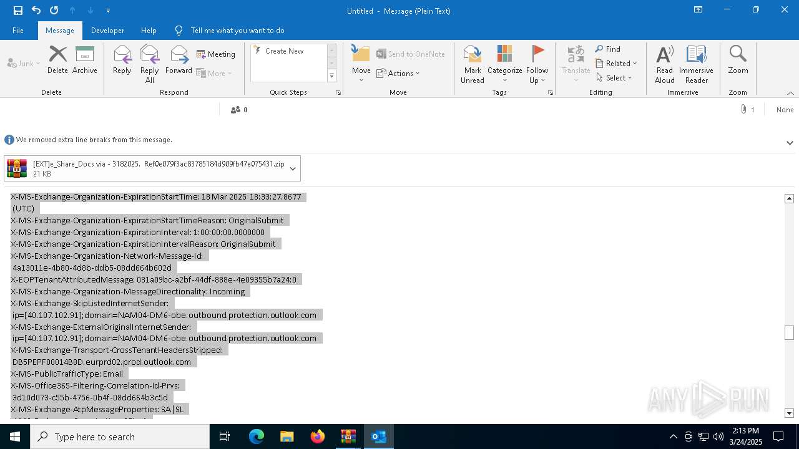The width and height of the screenshot is (799, 449).
Task: Collapse the ribbon with the chevron
Action: point(790,93)
